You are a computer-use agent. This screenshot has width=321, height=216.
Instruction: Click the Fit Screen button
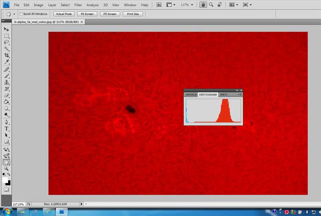(87, 14)
